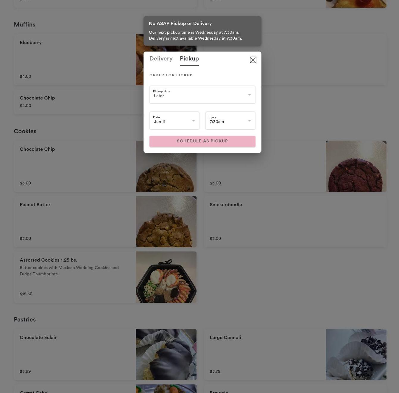
Task: Click the Time field dropdown arrow
Action: coord(250,121)
